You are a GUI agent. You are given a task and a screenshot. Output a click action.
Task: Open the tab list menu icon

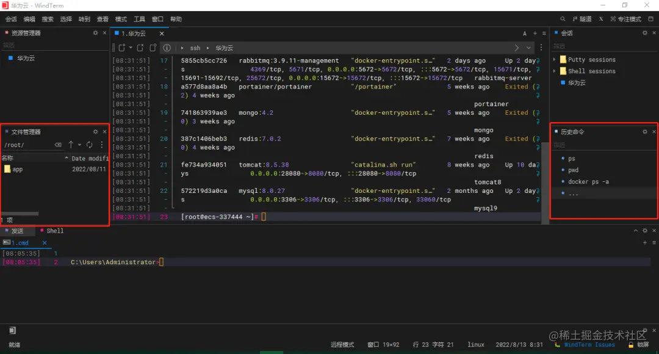click(544, 33)
